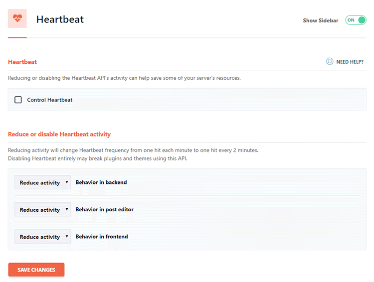Turn off the Show Sidebar toggle
Viewport: 374px width, 282px height.
[356, 20]
